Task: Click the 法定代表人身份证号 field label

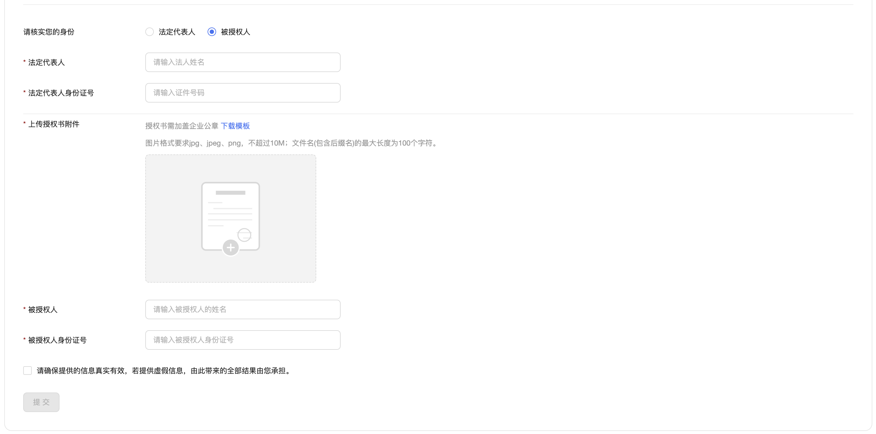Action: click(61, 93)
